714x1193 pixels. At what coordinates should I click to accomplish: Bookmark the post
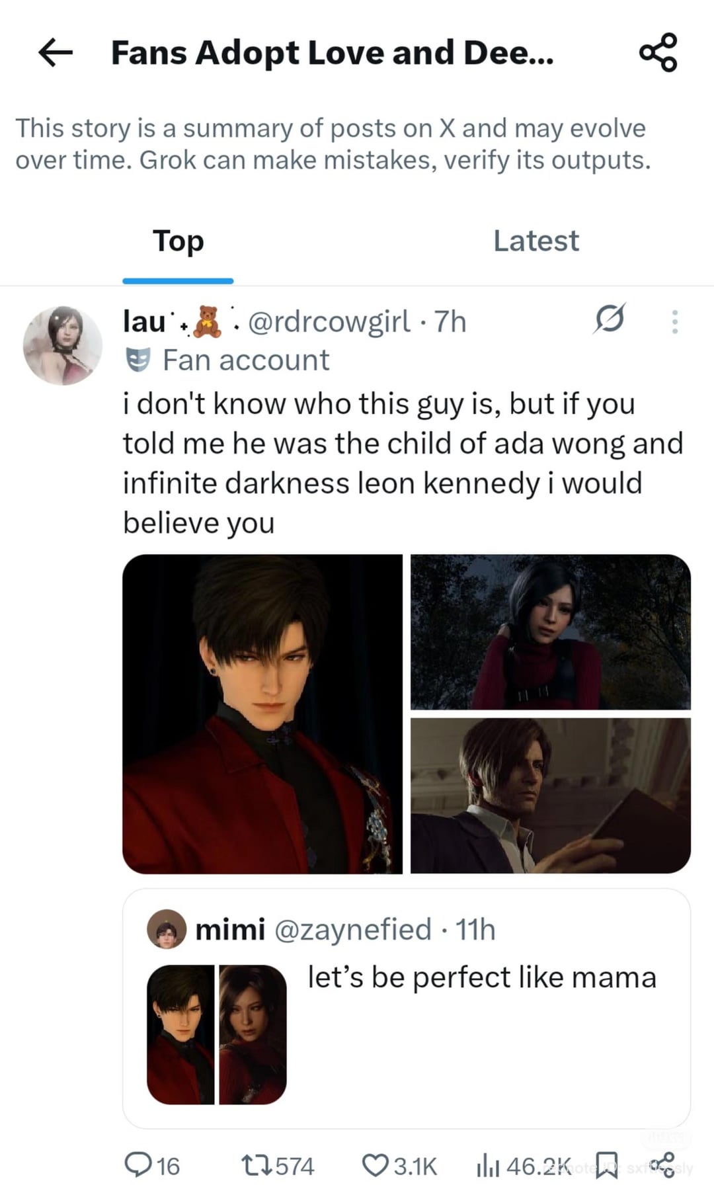[x=606, y=1165]
